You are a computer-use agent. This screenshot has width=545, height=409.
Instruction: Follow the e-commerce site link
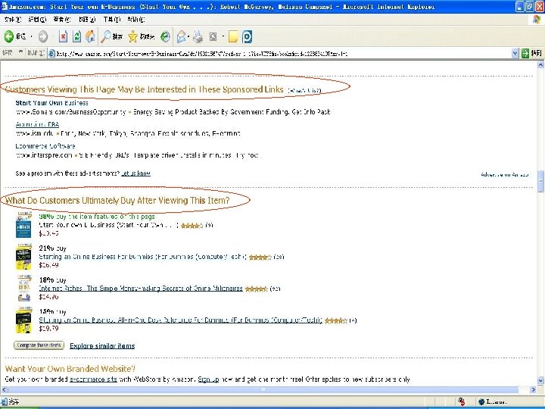[x=93, y=379]
